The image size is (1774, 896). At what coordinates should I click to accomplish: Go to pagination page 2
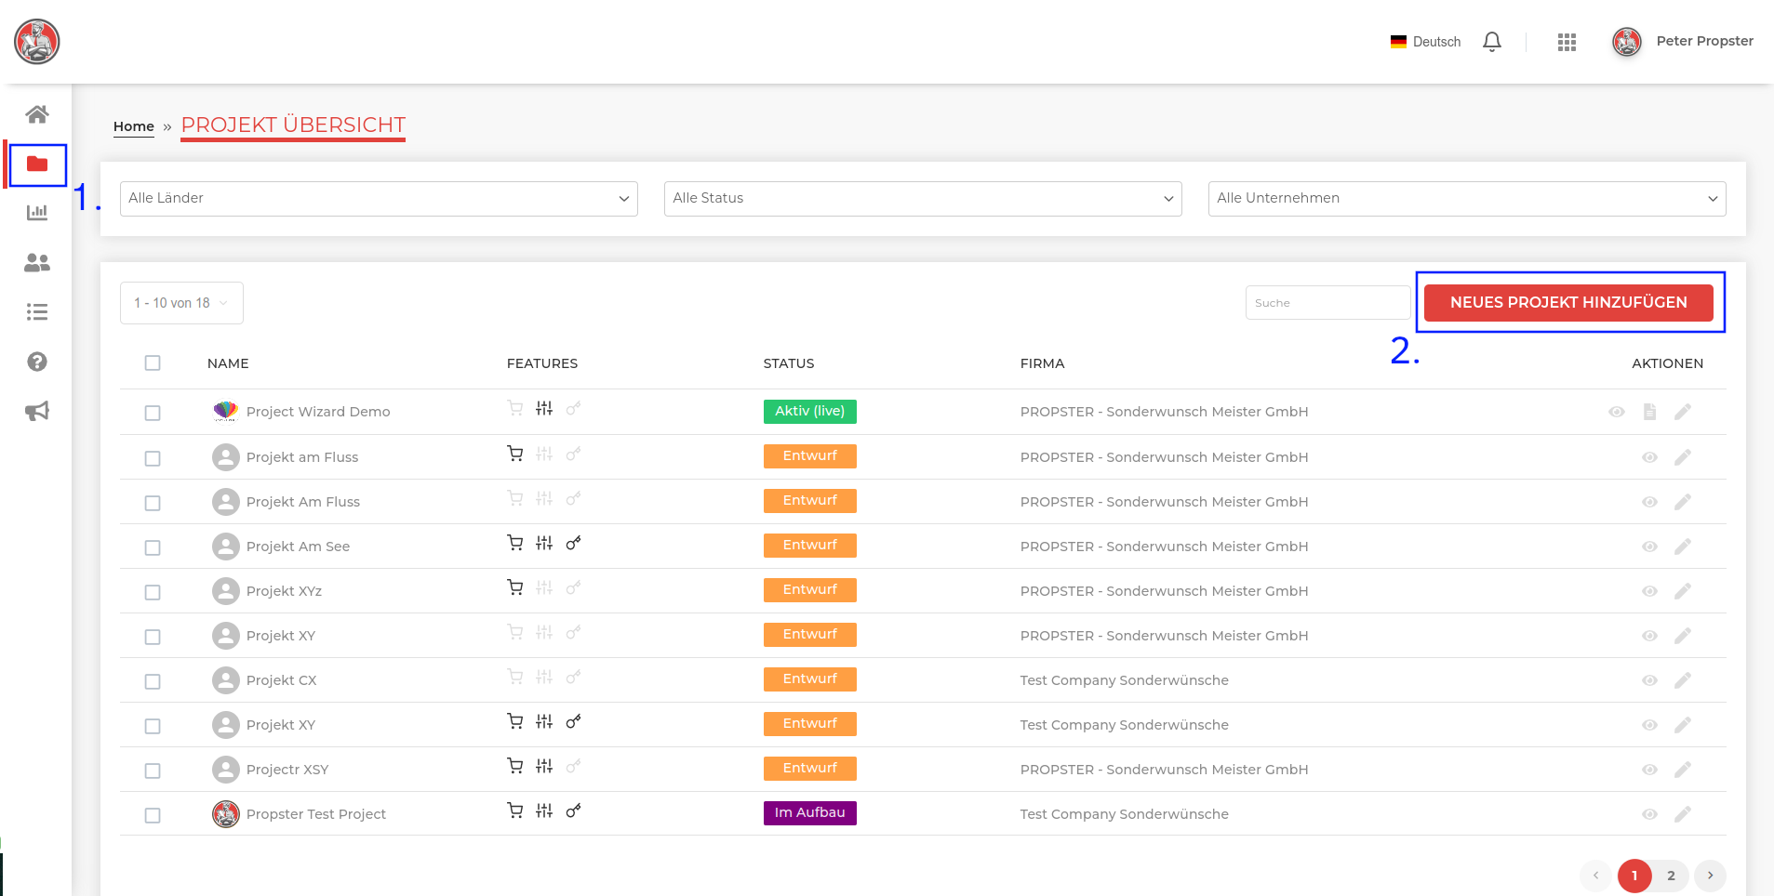(x=1671, y=876)
